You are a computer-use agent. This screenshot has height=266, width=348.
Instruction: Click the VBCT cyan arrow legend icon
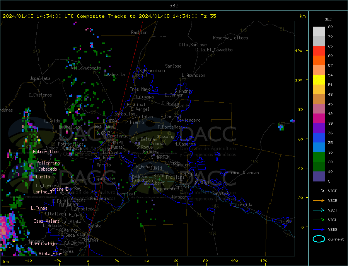319,210
